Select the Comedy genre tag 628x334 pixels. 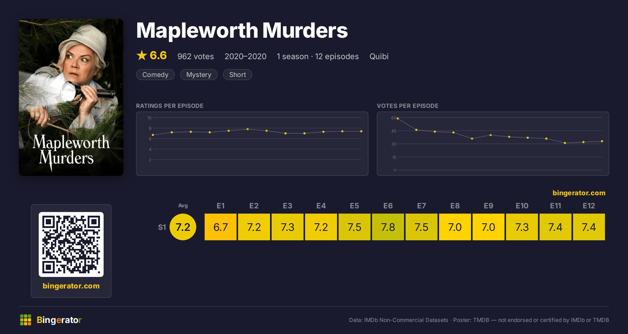point(155,75)
